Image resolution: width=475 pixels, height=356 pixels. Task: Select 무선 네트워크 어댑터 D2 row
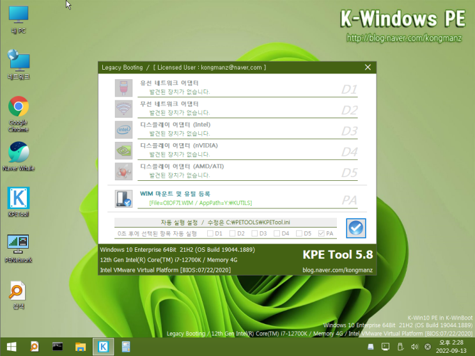coord(247,109)
